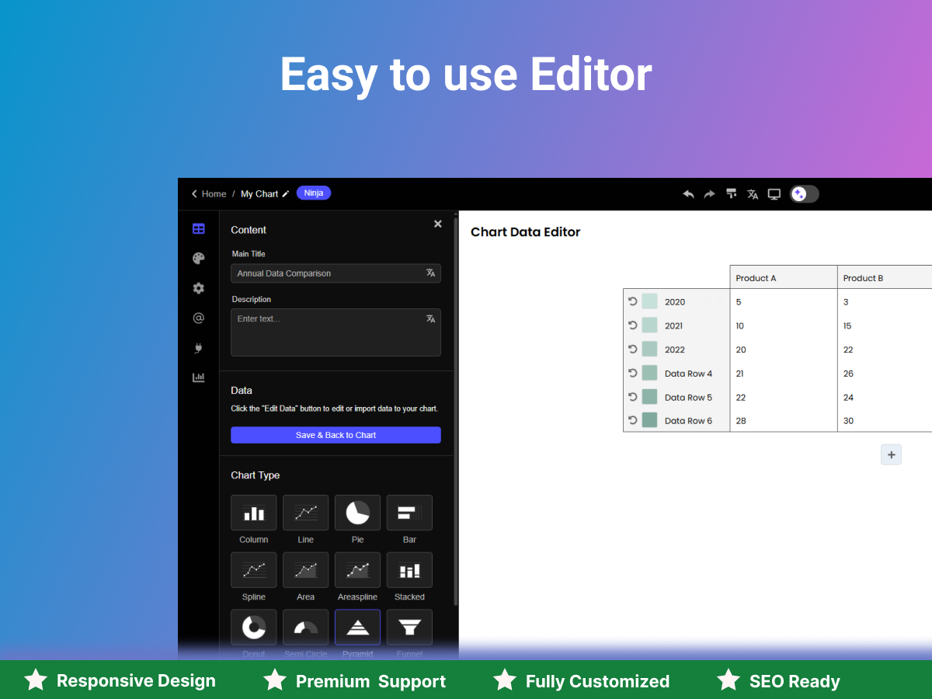Open the bar chart icon in sidebar
Viewport: 932px width, 699px height.
199,377
